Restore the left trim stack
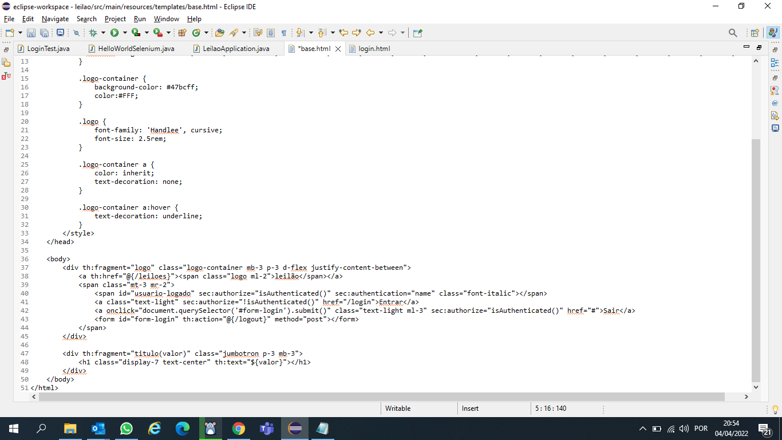 pyautogui.click(x=6, y=50)
